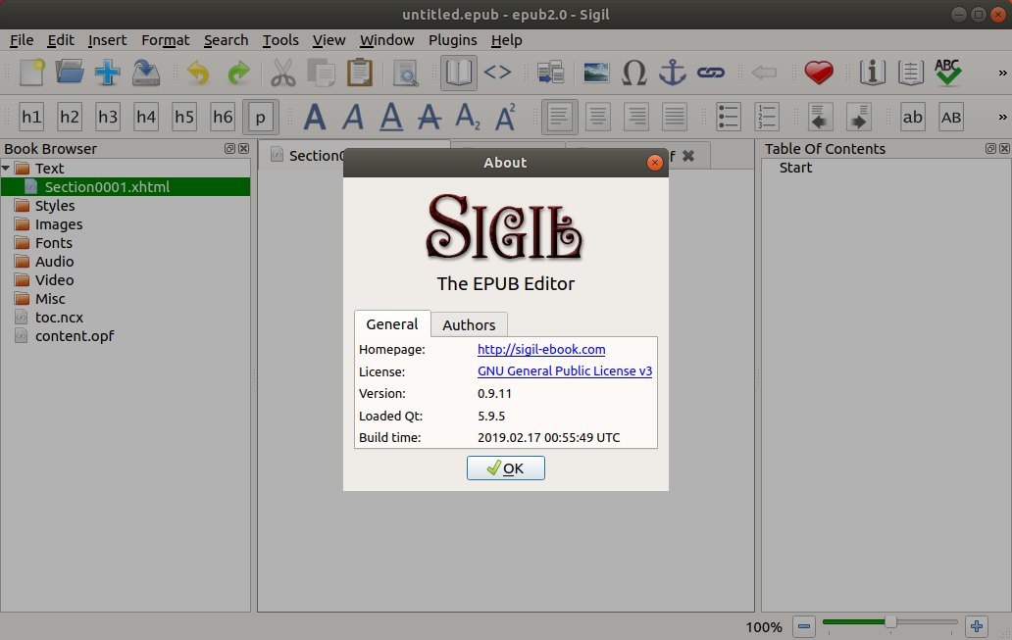Toggle underline text formatting
The image size is (1012, 640).
[391, 117]
